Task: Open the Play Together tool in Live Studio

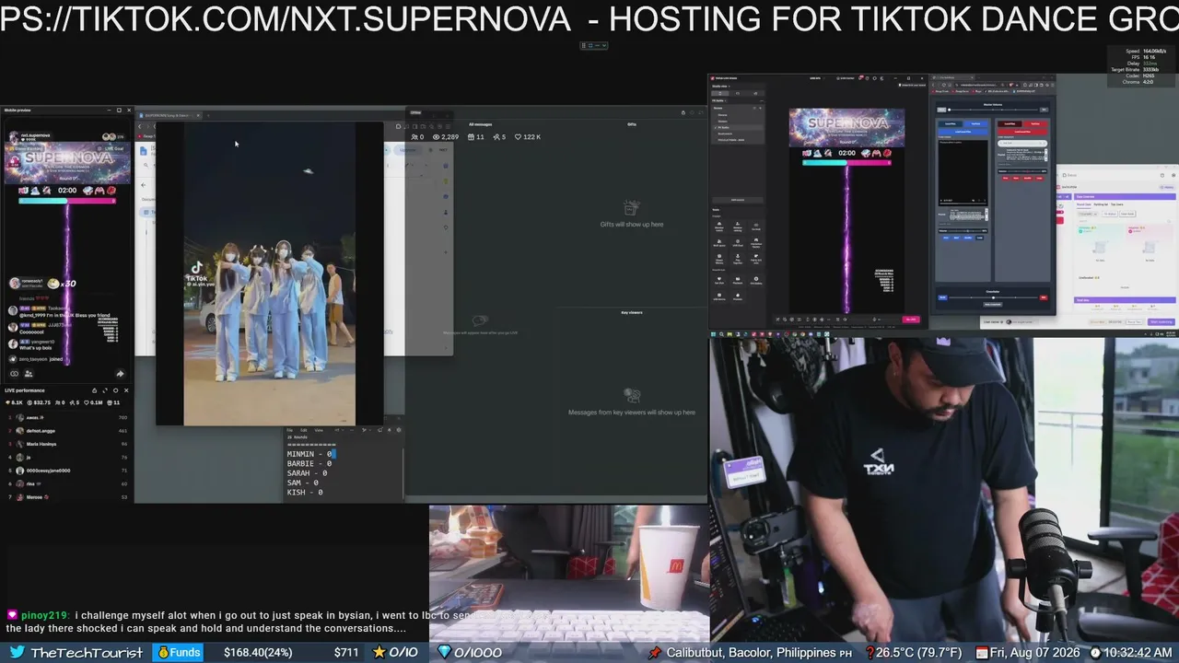Action: tap(738, 258)
